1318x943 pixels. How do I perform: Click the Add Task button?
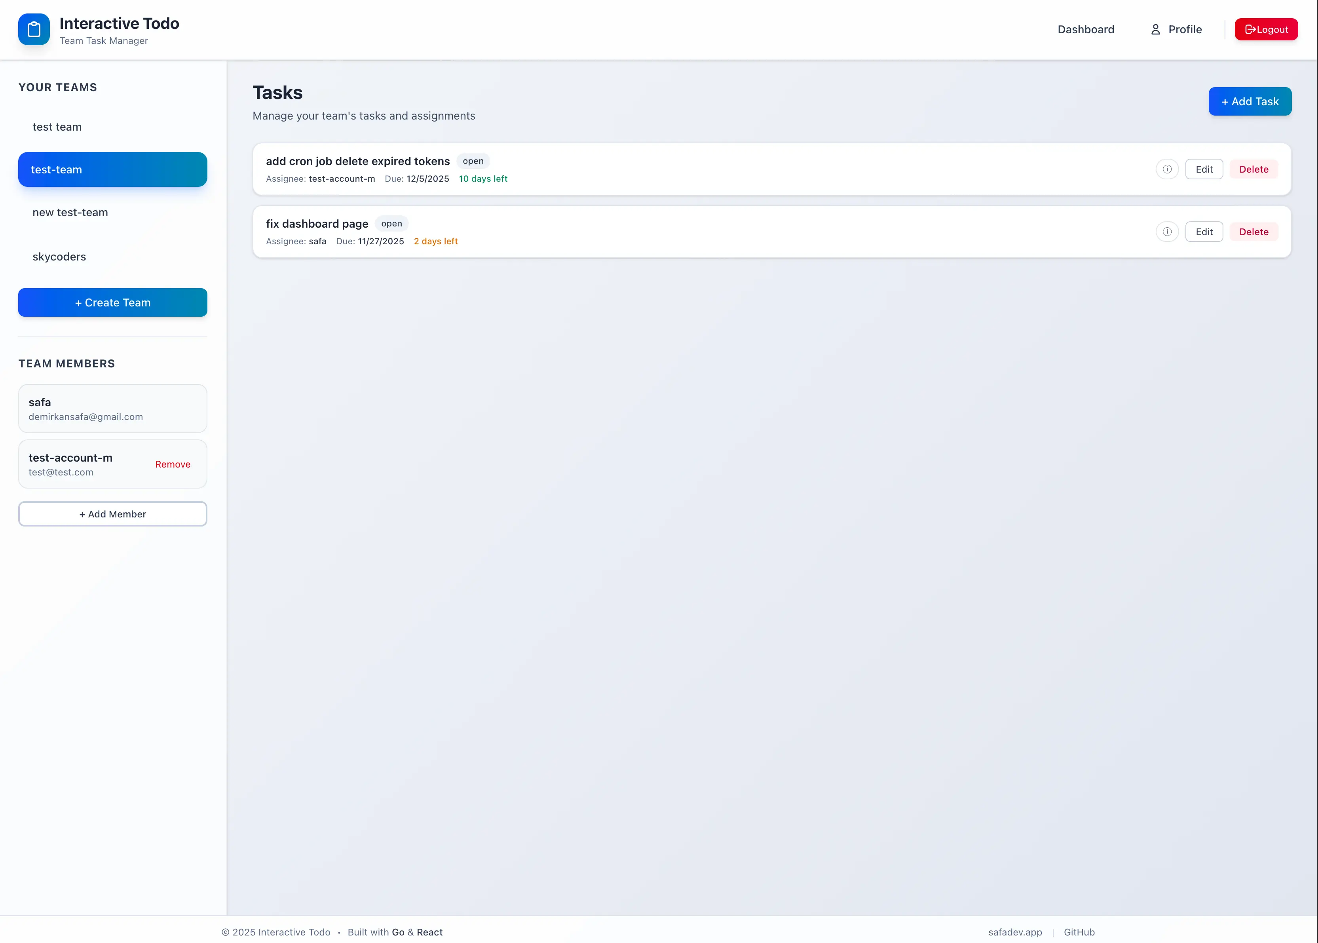point(1250,101)
